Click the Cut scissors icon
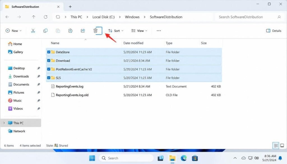Image resolution: width=287 pixels, height=164 pixels. point(33,31)
